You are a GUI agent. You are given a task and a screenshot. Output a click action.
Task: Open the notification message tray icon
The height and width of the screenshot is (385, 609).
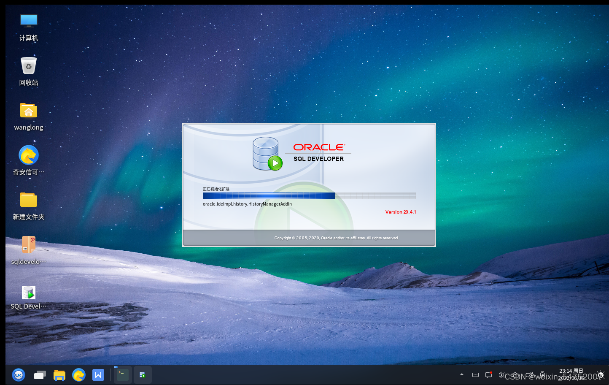(x=489, y=374)
